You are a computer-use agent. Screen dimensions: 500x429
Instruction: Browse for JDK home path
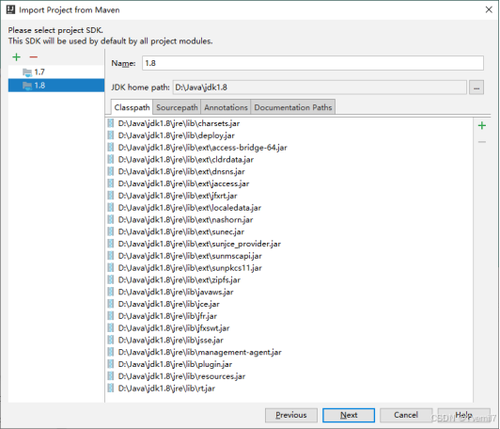click(x=477, y=87)
